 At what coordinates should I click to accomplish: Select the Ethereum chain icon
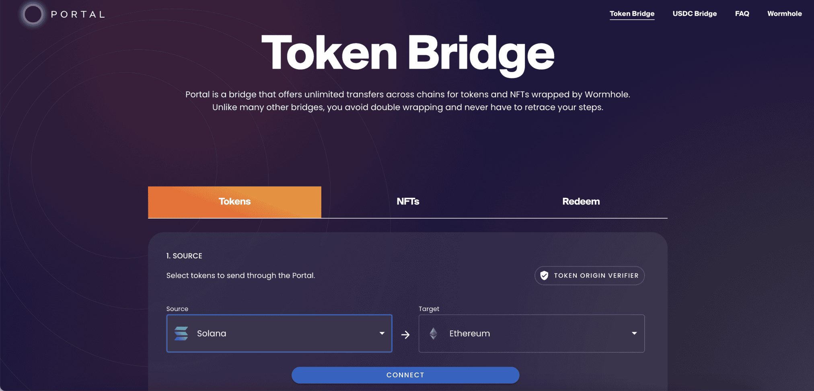coord(434,334)
